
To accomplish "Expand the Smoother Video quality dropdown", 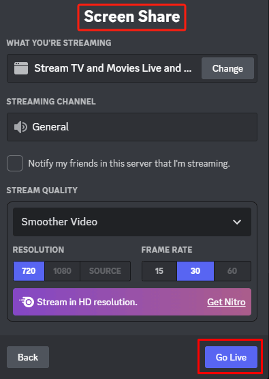I will [132, 222].
